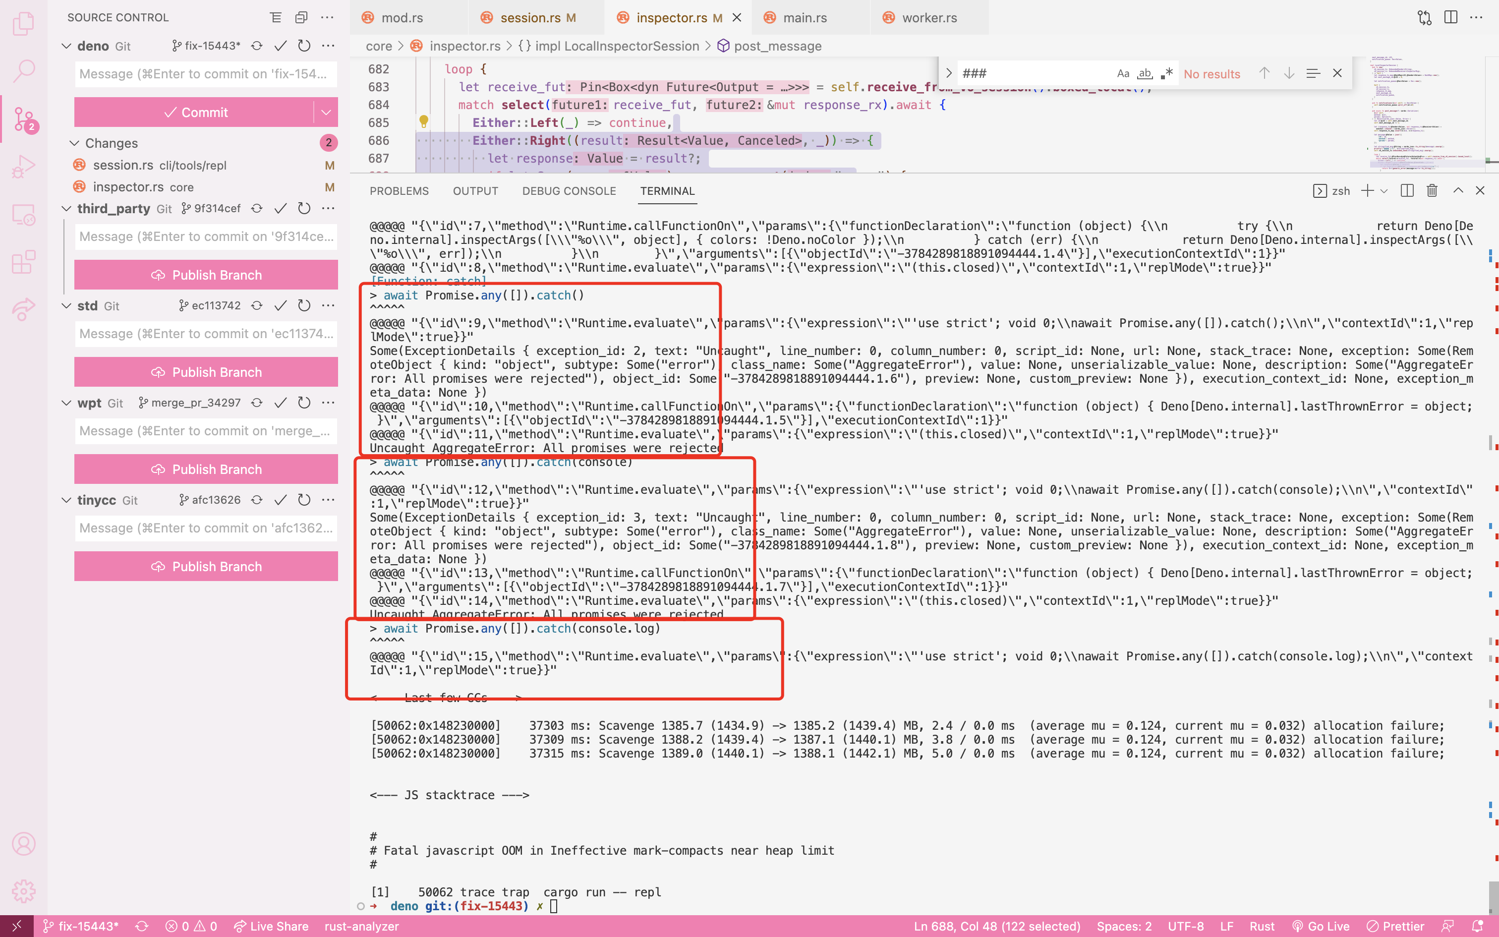Toggle whole word matching in find widget
This screenshot has width=1499, height=937.
(1145, 73)
